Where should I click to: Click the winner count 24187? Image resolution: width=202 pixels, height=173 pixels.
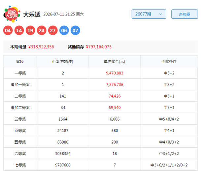[63, 130]
